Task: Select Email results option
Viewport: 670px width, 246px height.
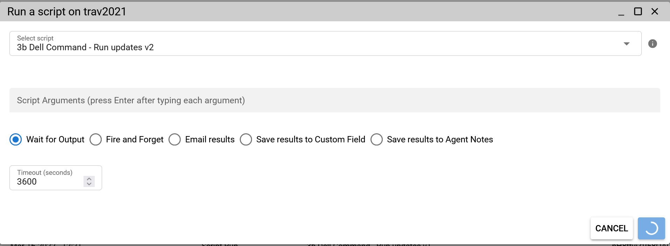Action: click(175, 139)
